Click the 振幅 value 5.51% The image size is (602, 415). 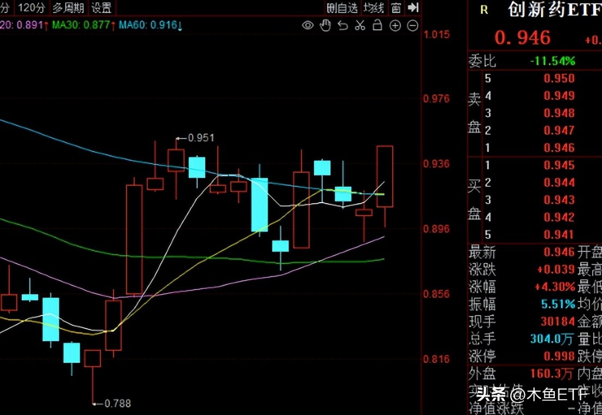(558, 304)
